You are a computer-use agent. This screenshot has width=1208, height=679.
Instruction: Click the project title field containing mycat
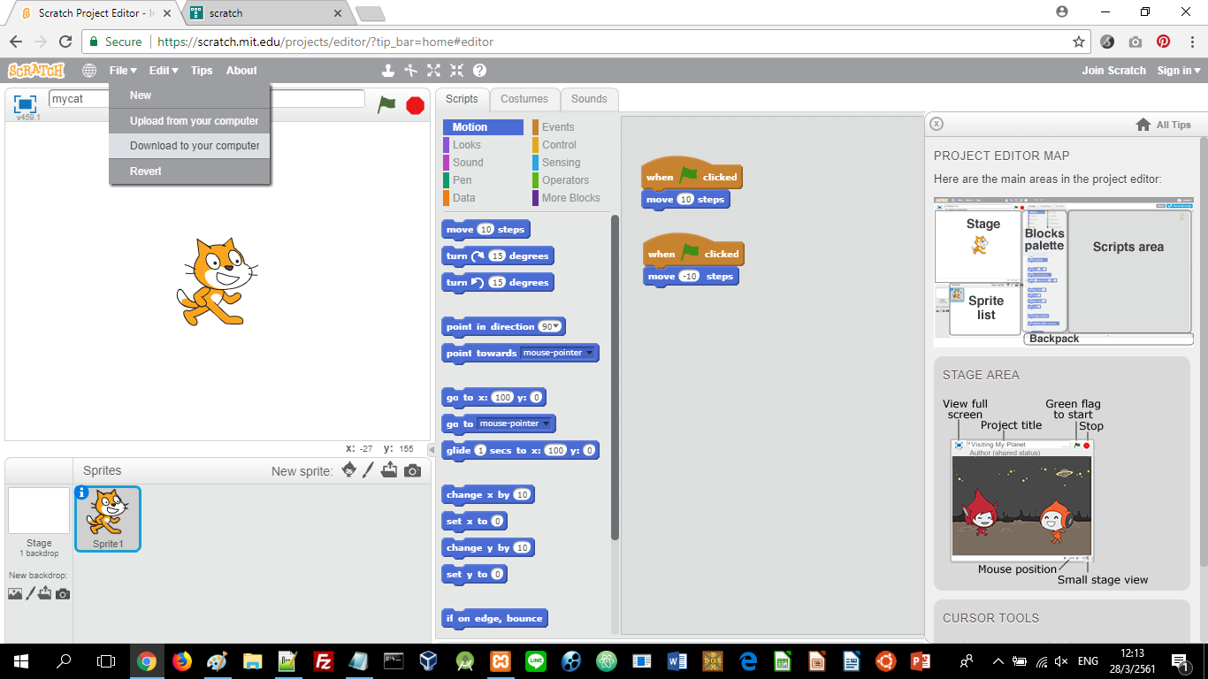(207, 99)
